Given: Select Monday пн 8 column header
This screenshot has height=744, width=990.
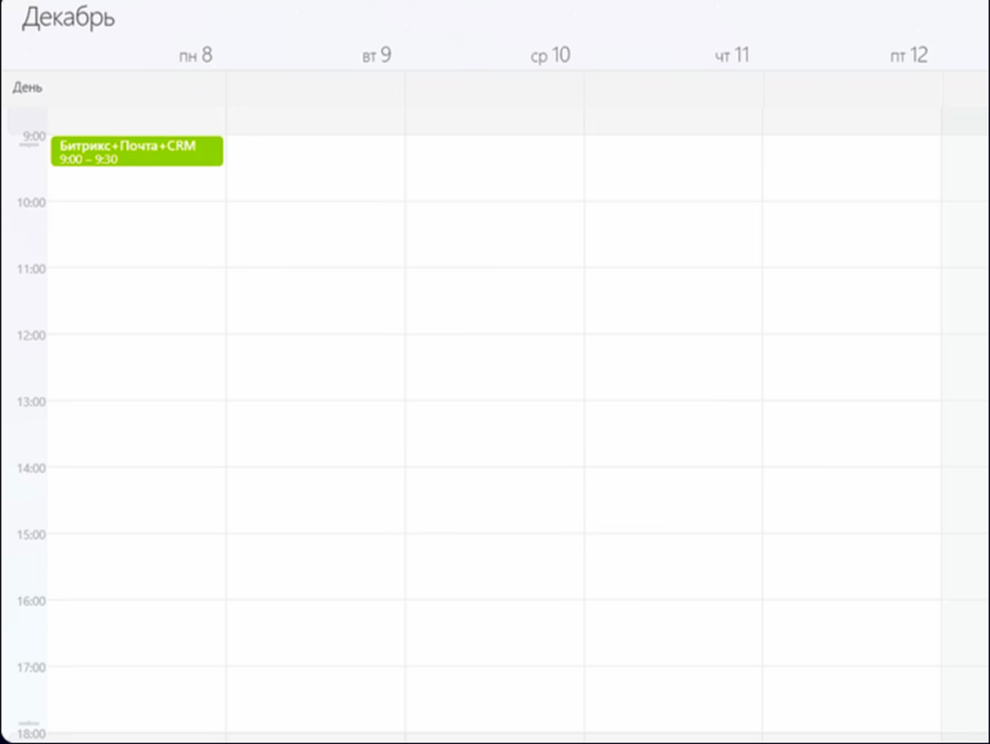Looking at the screenshot, I should (x=196, y=55).
